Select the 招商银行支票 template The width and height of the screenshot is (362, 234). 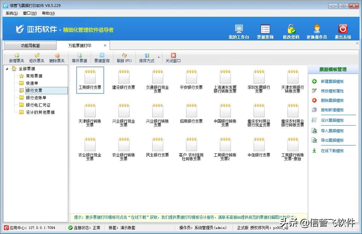tap(191, 114)
